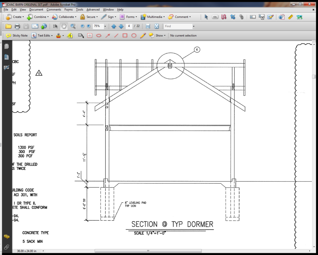The width and height of the screenshot is (318, 255).
Task: Click the Fit Width scrolling icon
Action: [x=148, y=26]
